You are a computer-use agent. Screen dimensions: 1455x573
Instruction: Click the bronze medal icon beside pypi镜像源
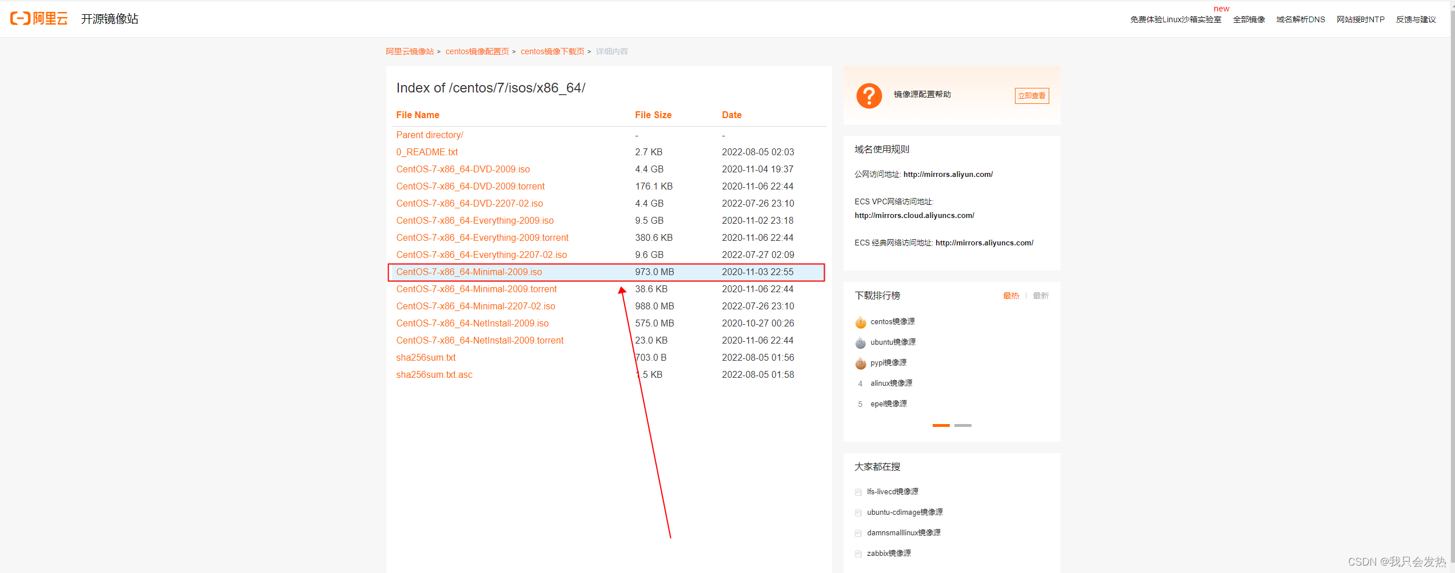(861, 364)
